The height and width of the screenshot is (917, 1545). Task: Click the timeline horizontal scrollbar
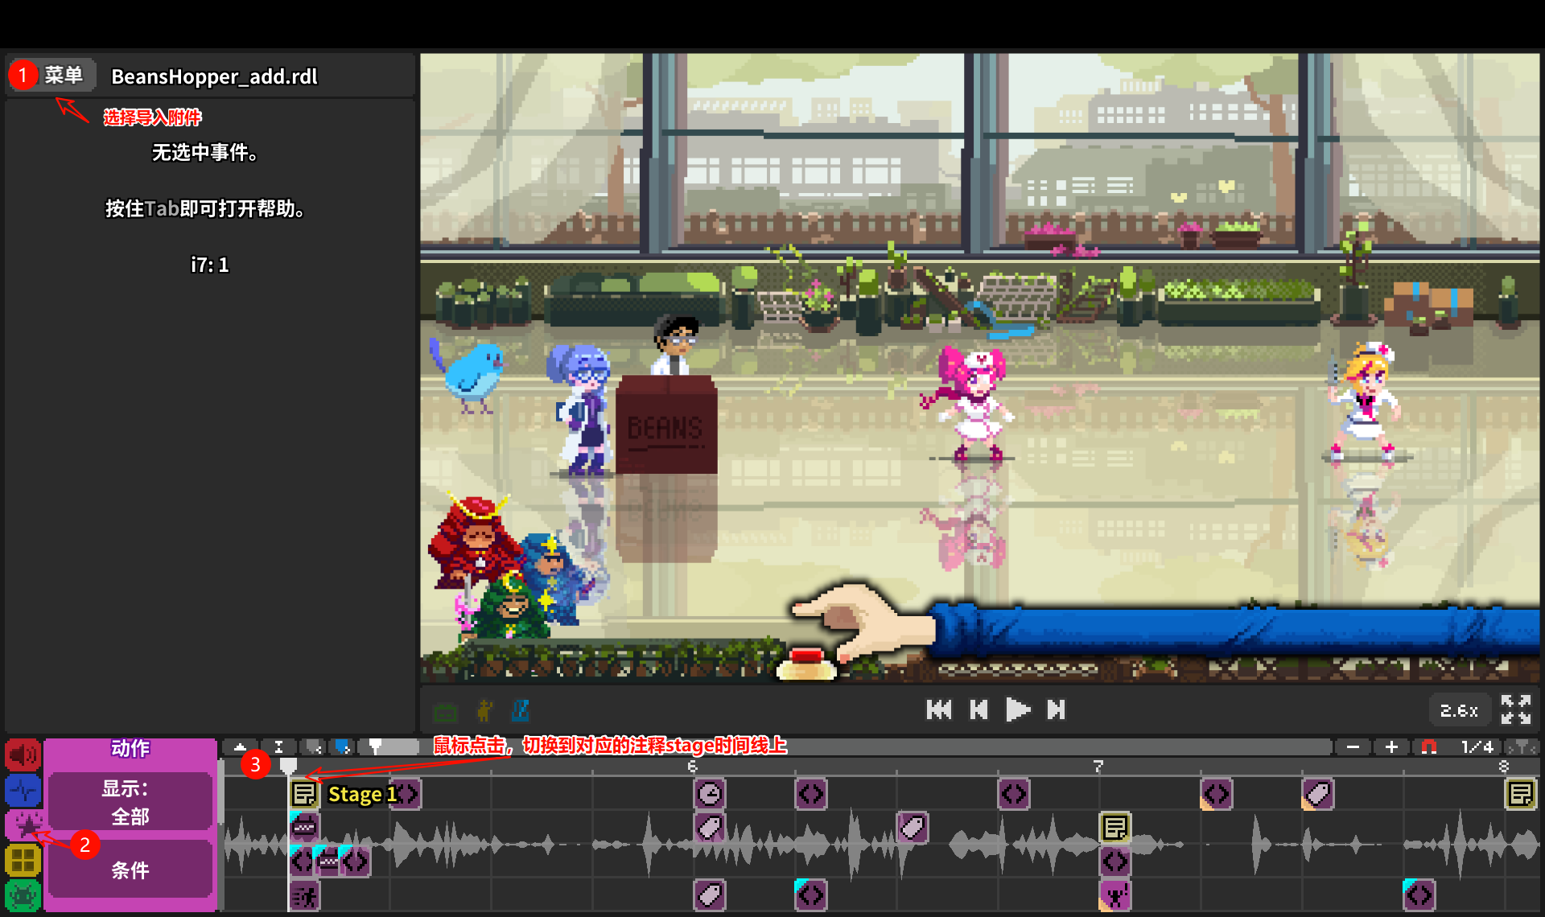coord(1046,747)
